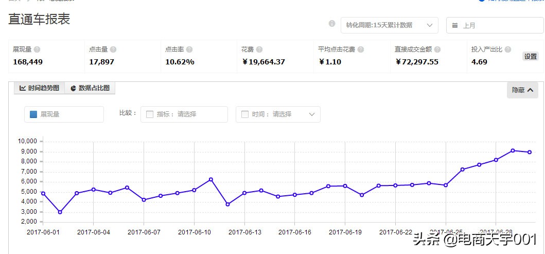The height and width of the screenshot is (254, 545).
Task: Click the help icon next to 展现量
Action: pos(37,50)
